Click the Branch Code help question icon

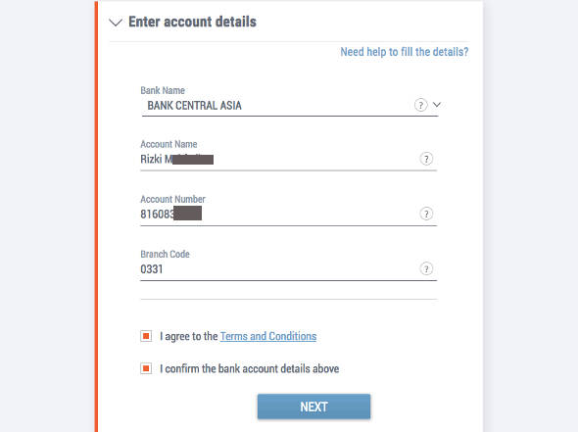[x=426, y=268]
